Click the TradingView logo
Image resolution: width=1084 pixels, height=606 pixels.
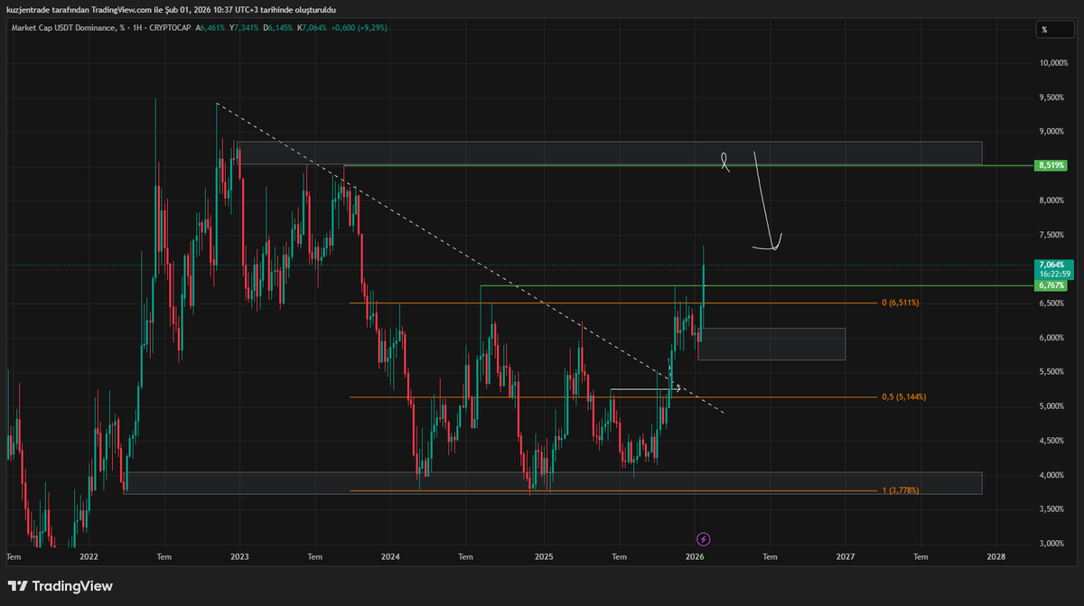tap(61, 586)
